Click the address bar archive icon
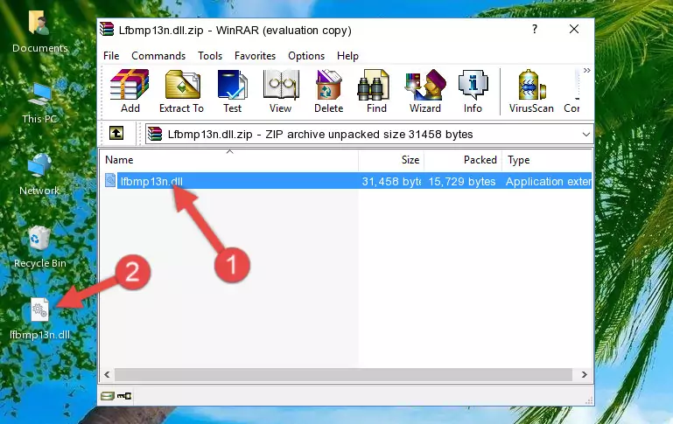The image size is (673, 424). (x=155, y=134)
